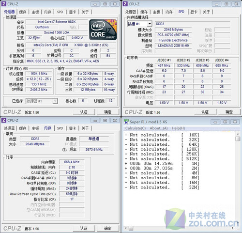Click the JEDEC #4 frequency 685 MHz
Image resolution: width=242 pixels, height=233 pixels.
coord(222,65)
